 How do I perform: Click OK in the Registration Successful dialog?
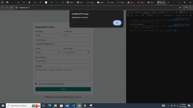click(117, 23)
